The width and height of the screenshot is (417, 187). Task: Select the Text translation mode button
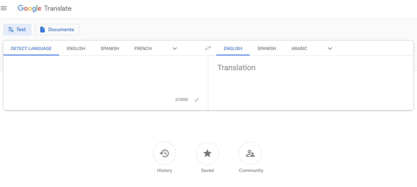[x=17, y=30]
